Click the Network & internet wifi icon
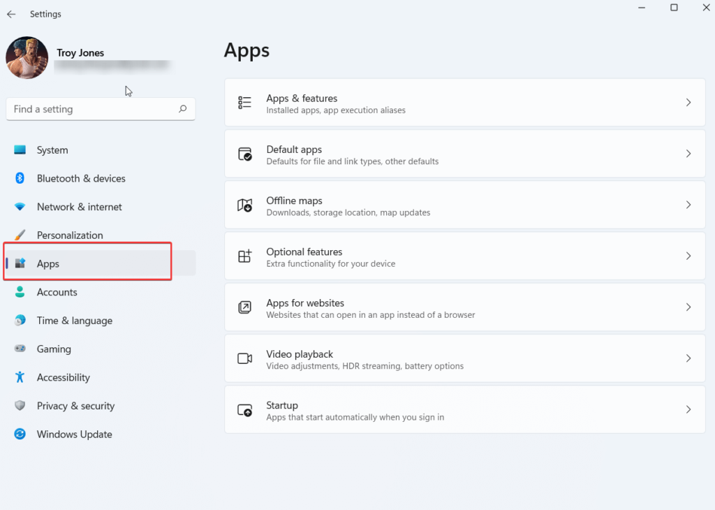 20,207
